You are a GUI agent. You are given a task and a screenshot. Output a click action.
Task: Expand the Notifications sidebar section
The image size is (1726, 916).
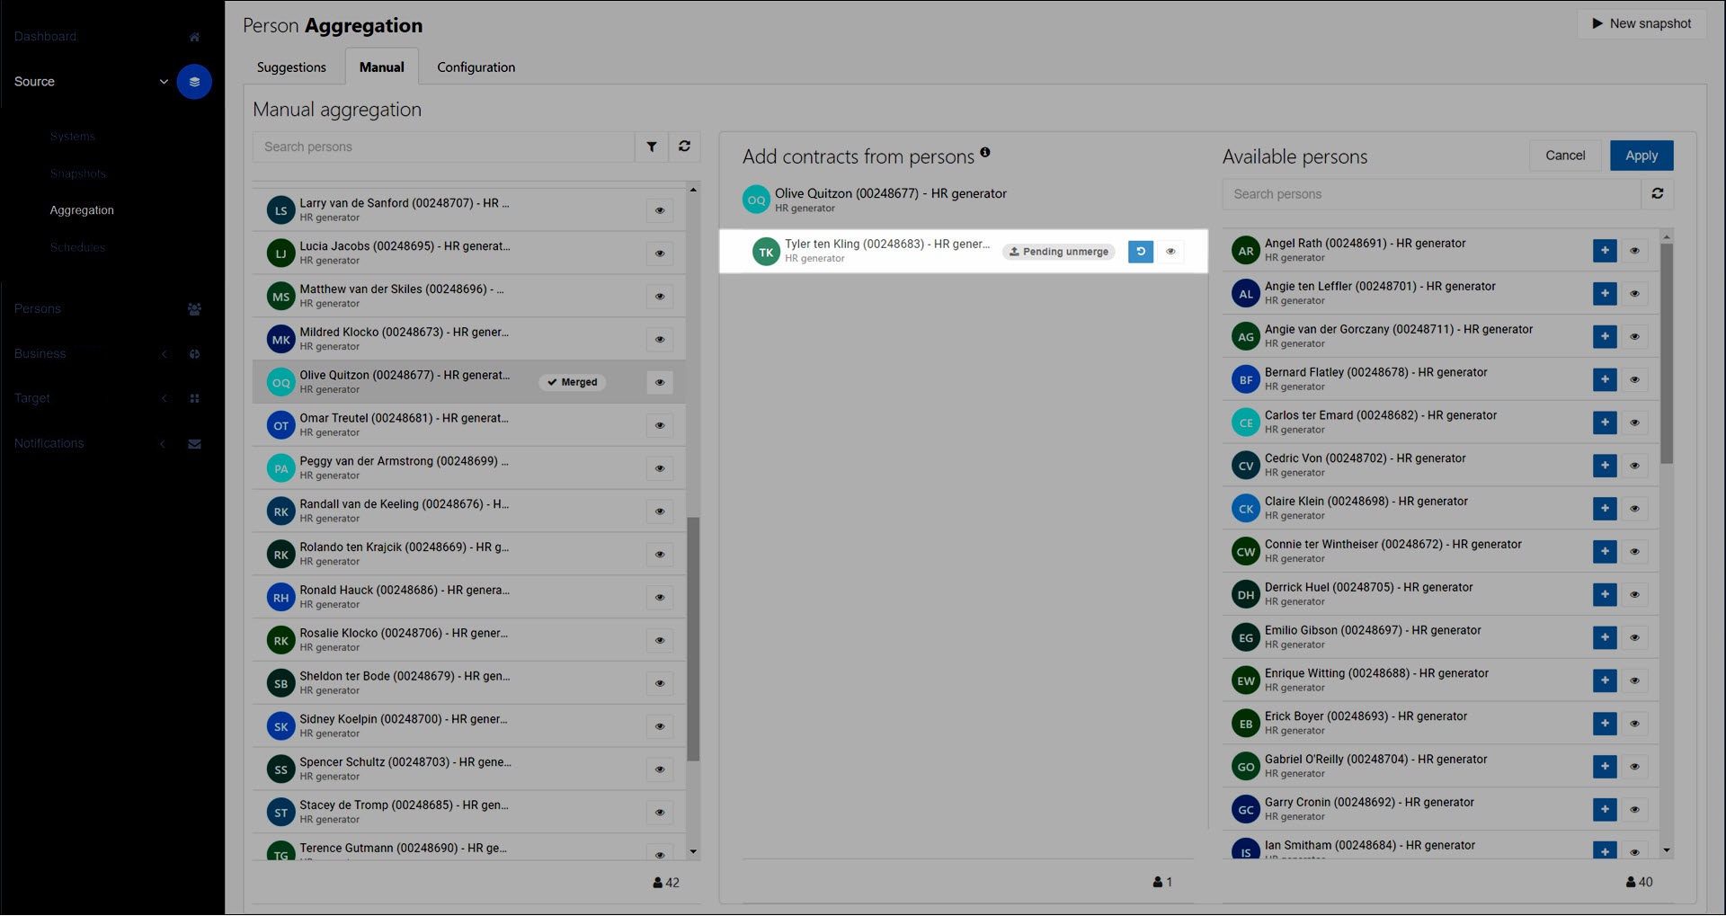164,444
